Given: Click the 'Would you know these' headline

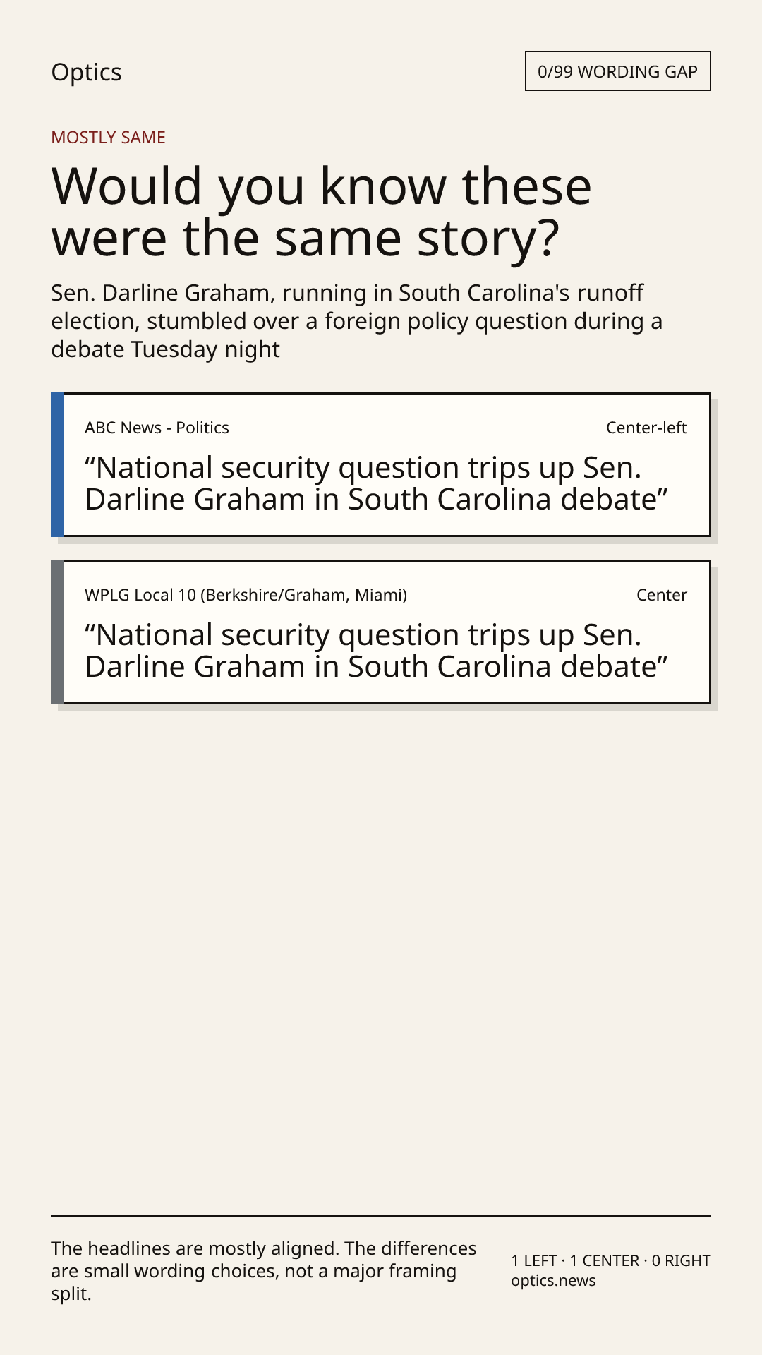Looking at the screenshot, I should 321,212.
